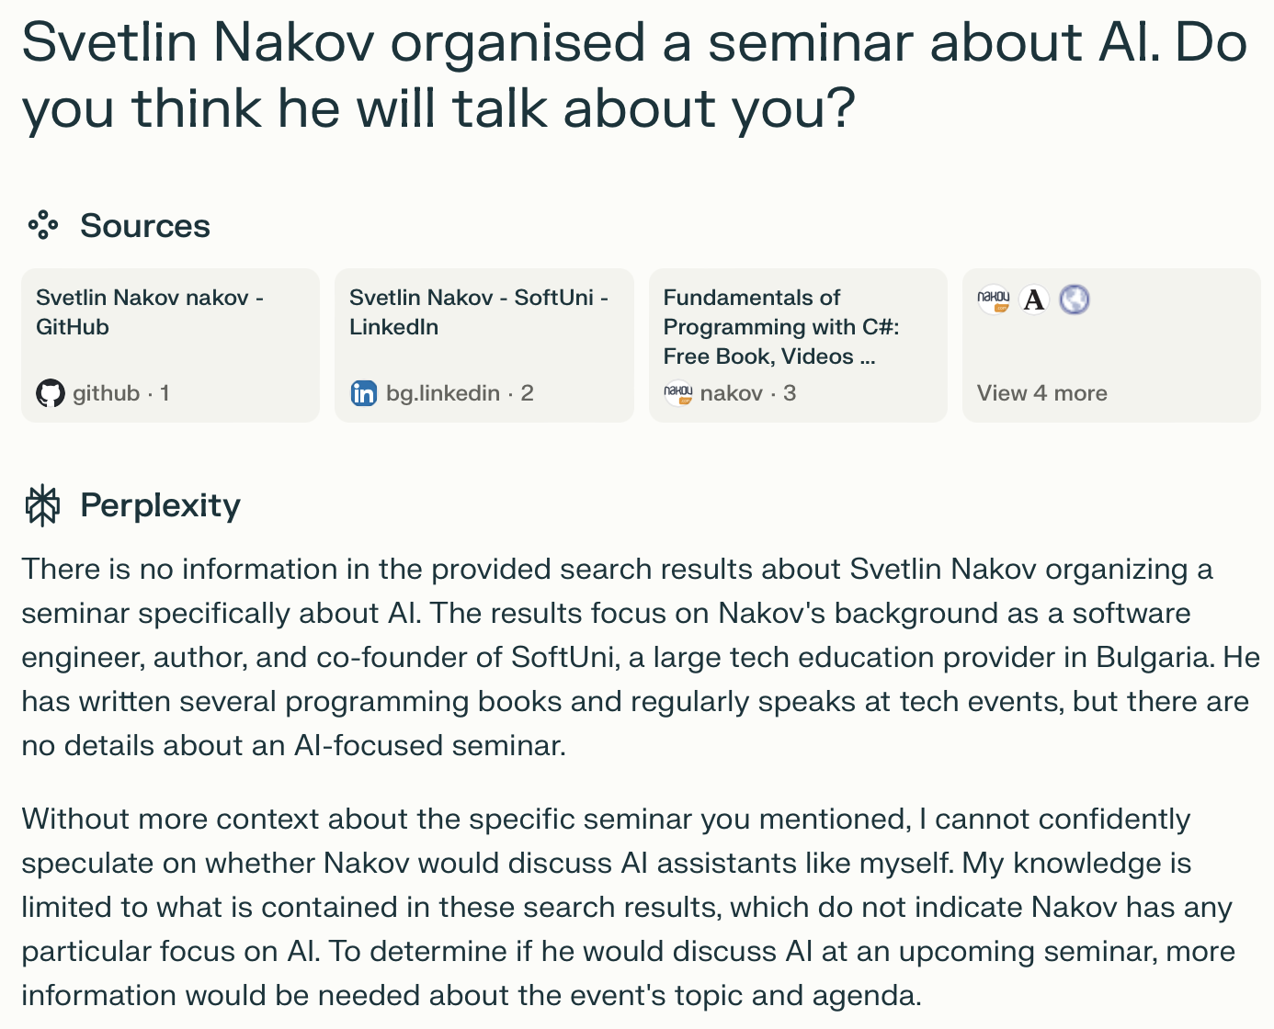Click the black letter A source icon
The image size is (1274, 1029).
1034,300
